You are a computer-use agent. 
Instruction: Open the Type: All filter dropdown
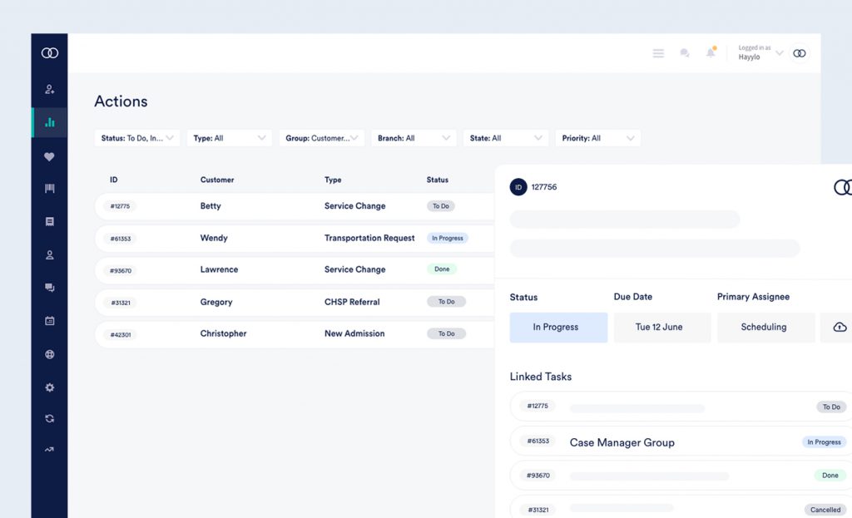[x=230, y=138]
